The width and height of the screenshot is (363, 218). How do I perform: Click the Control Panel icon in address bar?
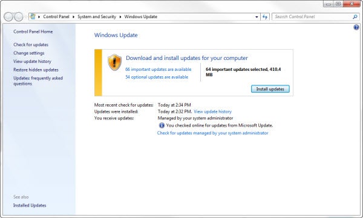[x=33, y=17]
